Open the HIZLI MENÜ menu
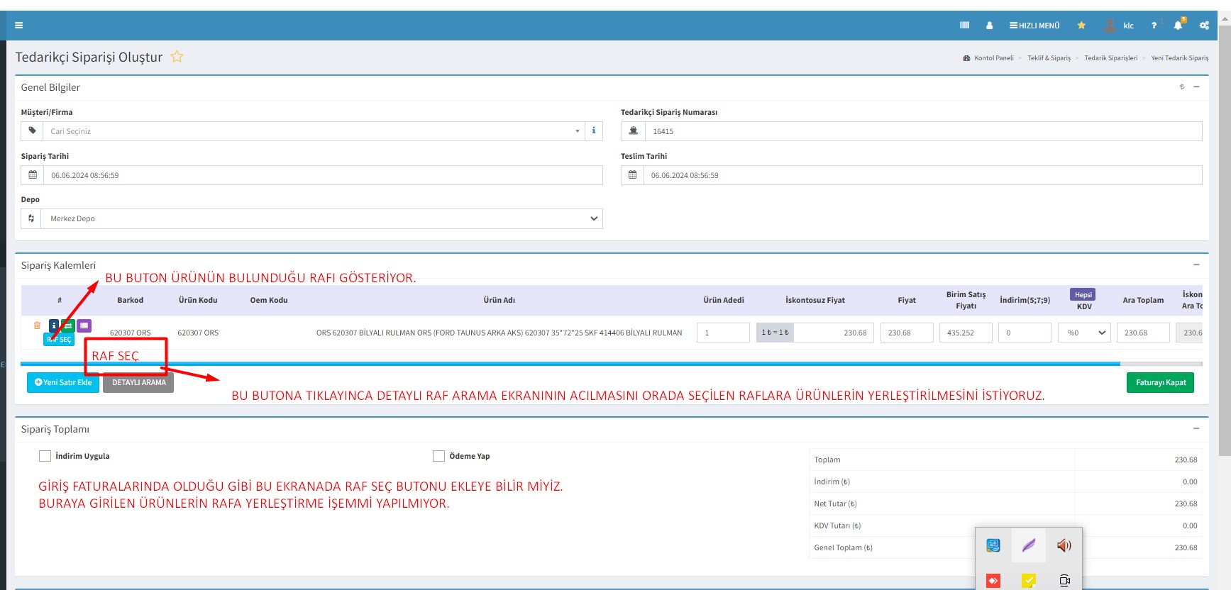1231x590 pixels. (1034, 26)
